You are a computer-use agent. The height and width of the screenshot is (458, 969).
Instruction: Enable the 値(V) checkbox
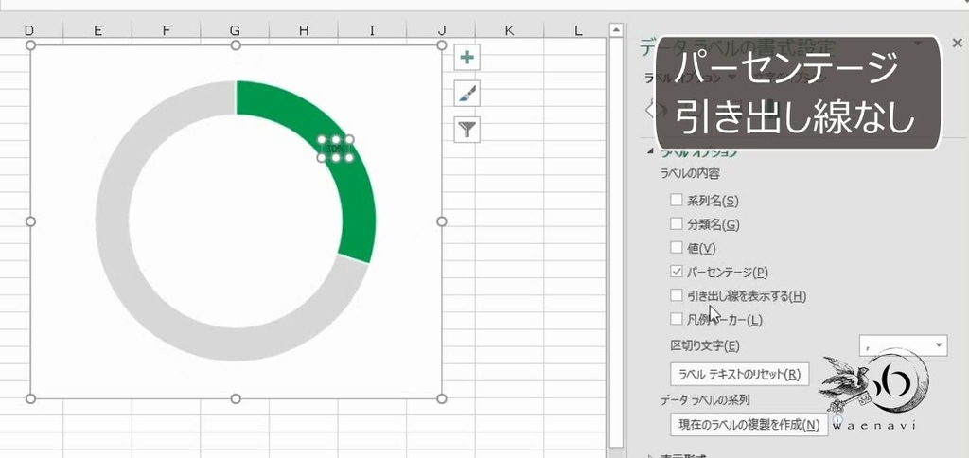[x=676, y=248]
